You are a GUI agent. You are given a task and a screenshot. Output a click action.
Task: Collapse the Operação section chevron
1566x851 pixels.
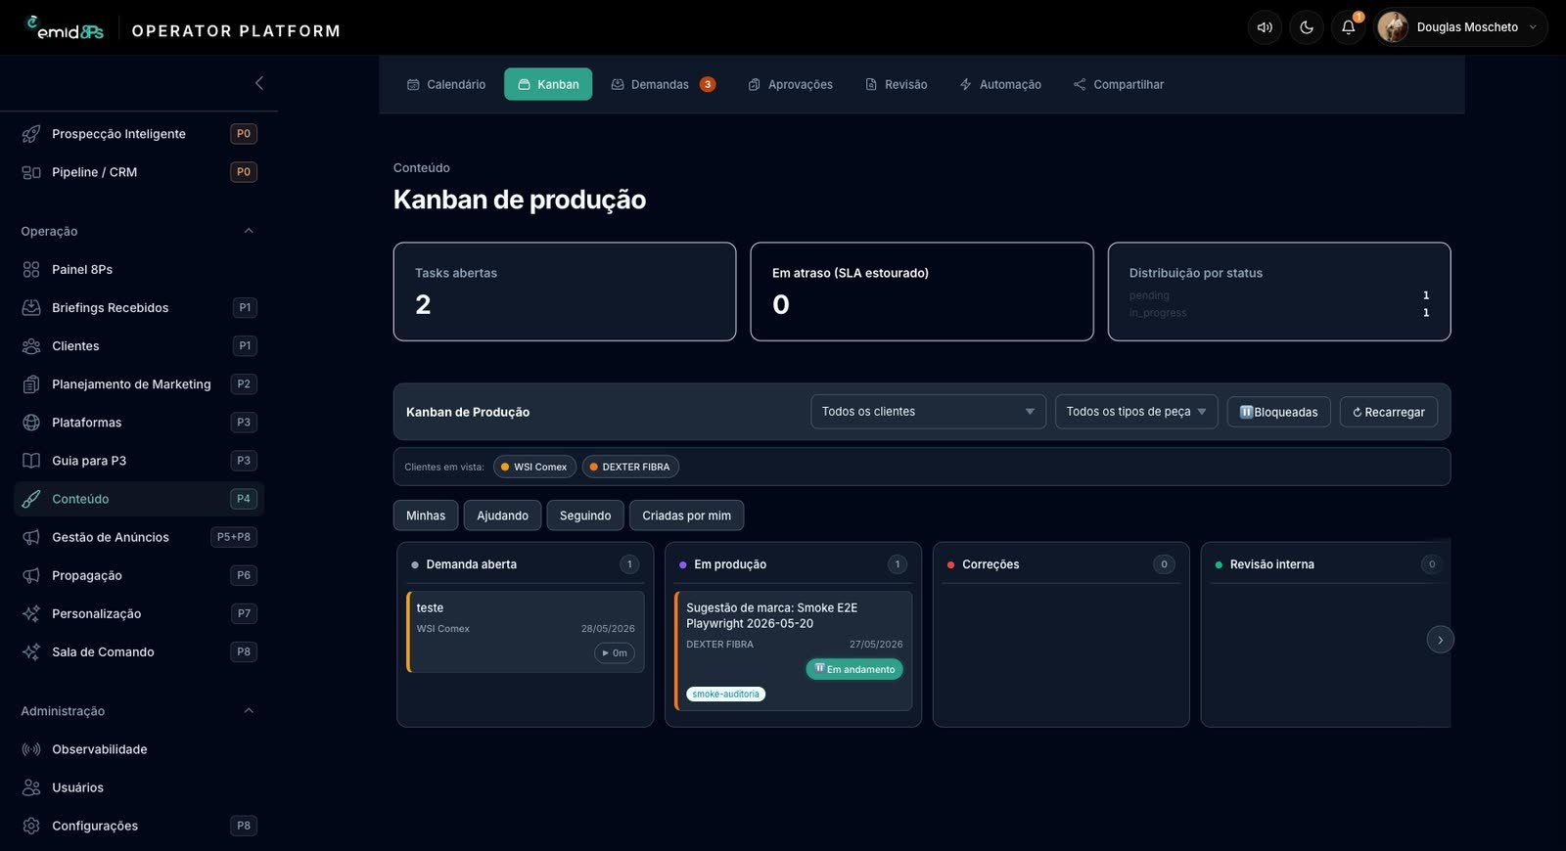249,231
